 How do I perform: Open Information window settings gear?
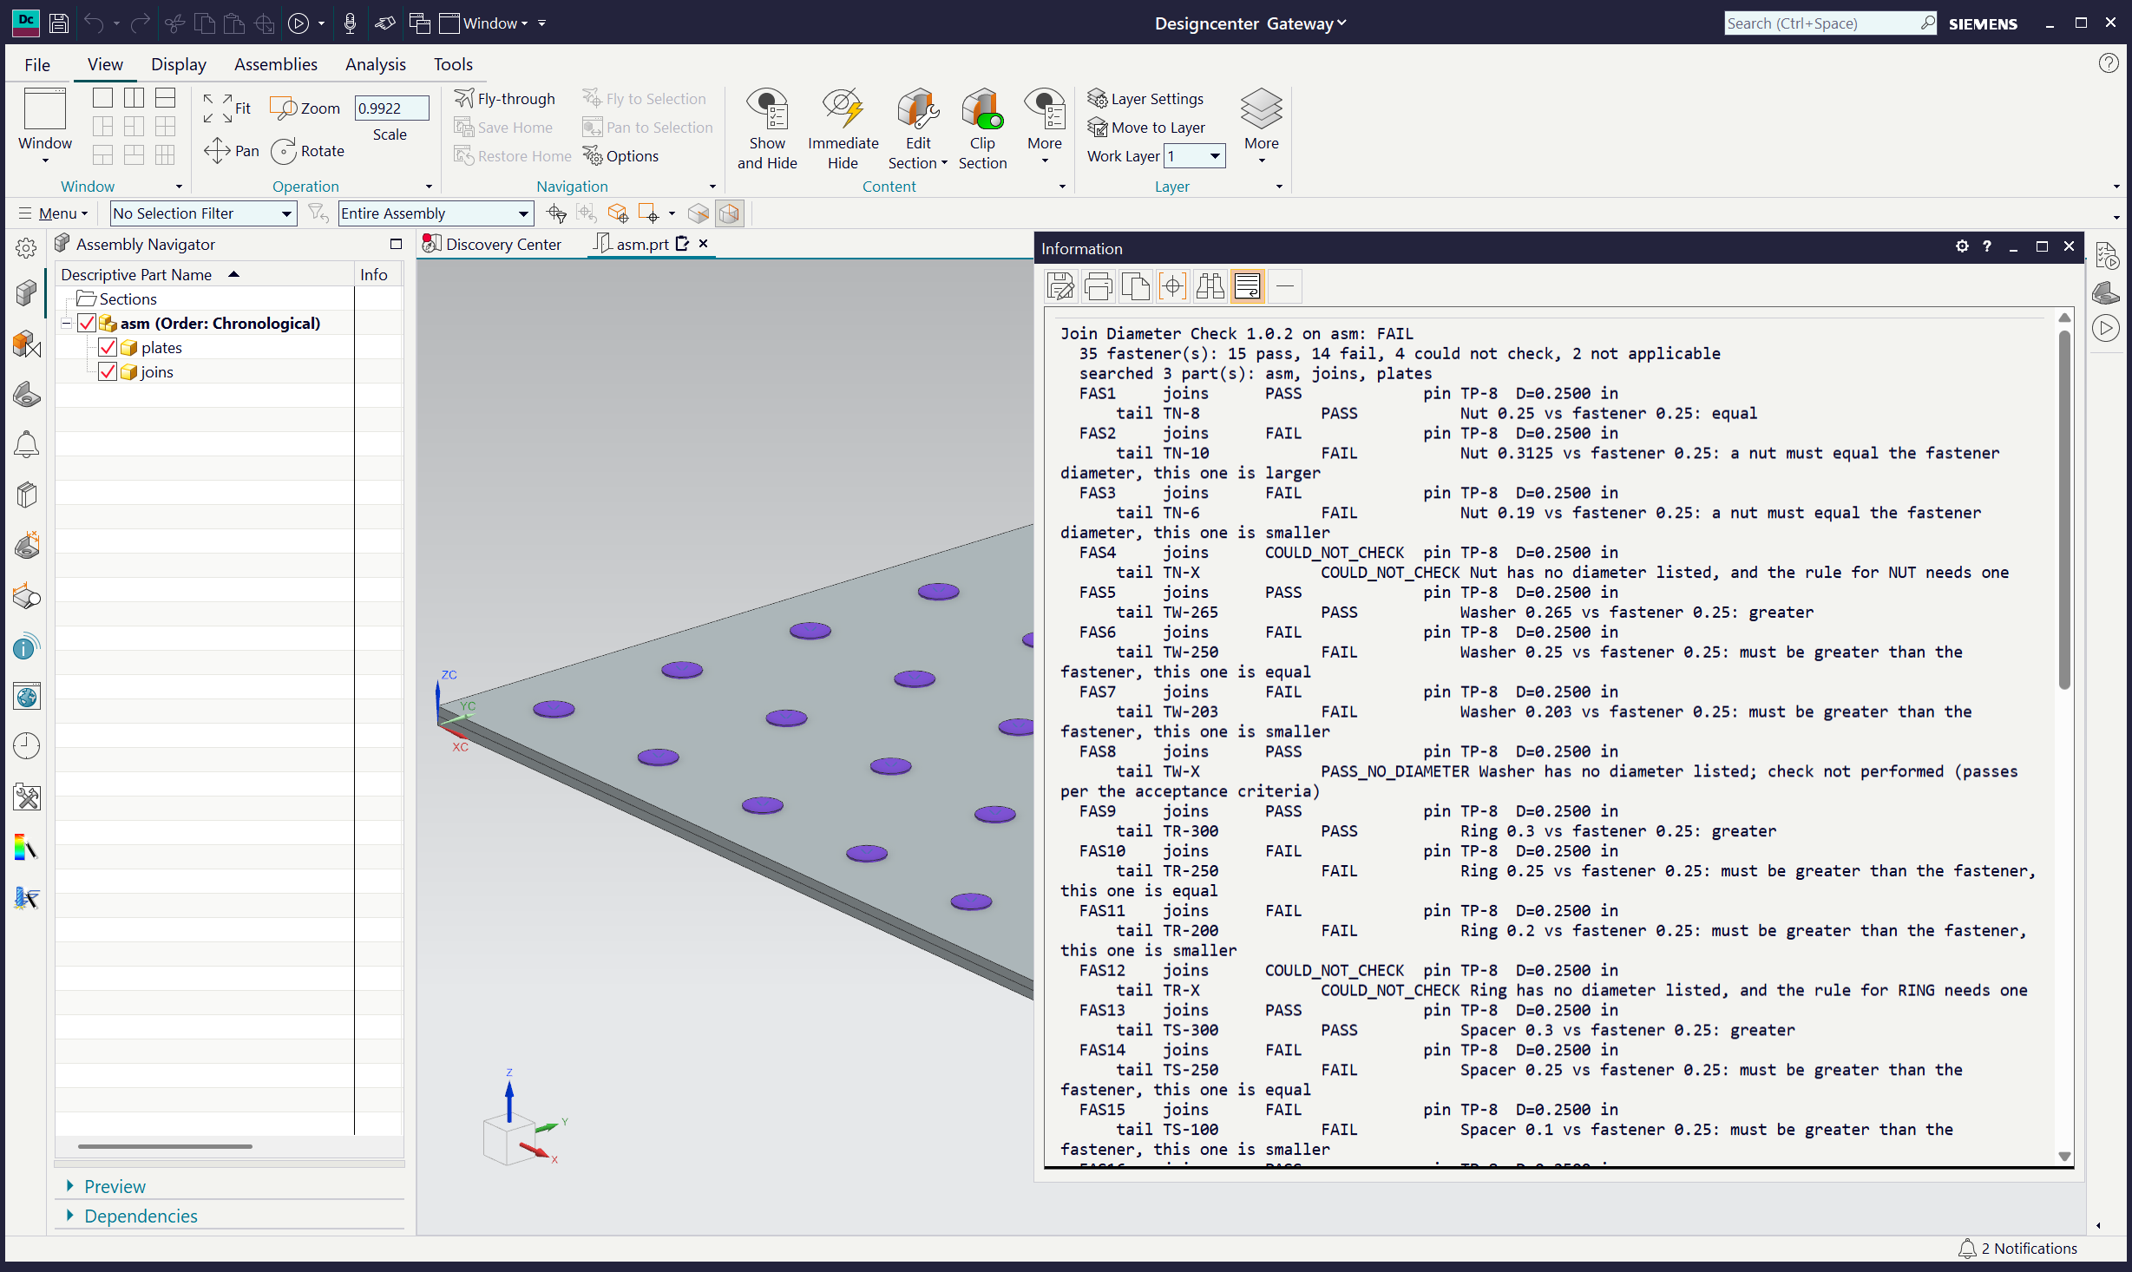tap(1962, 247)
